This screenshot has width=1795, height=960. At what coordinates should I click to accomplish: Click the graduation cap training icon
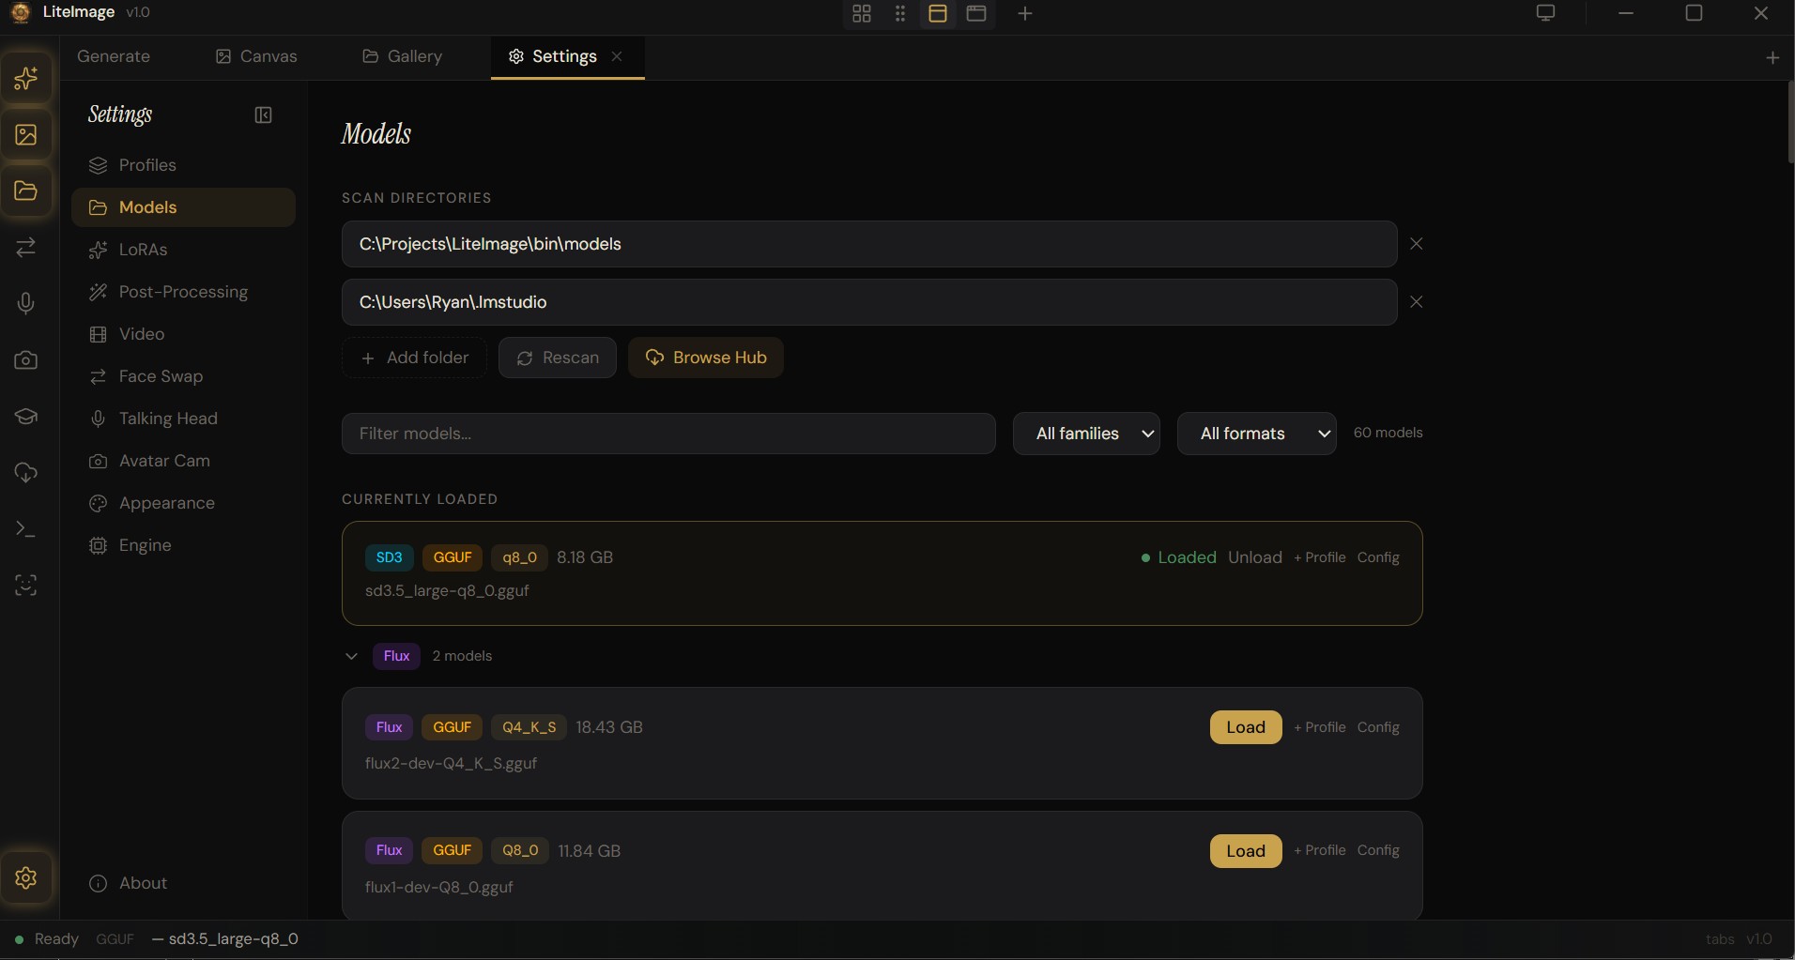tap(26, 417)
